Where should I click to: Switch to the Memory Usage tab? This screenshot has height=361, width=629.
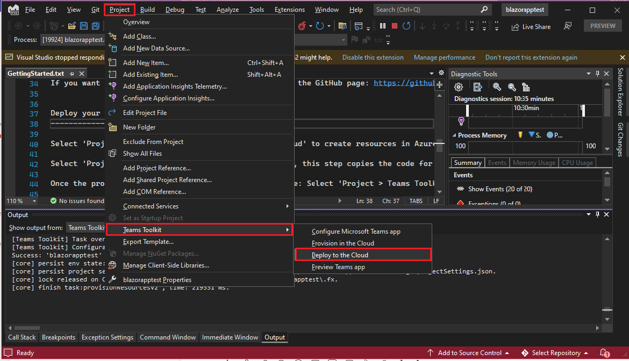(534, 163)
